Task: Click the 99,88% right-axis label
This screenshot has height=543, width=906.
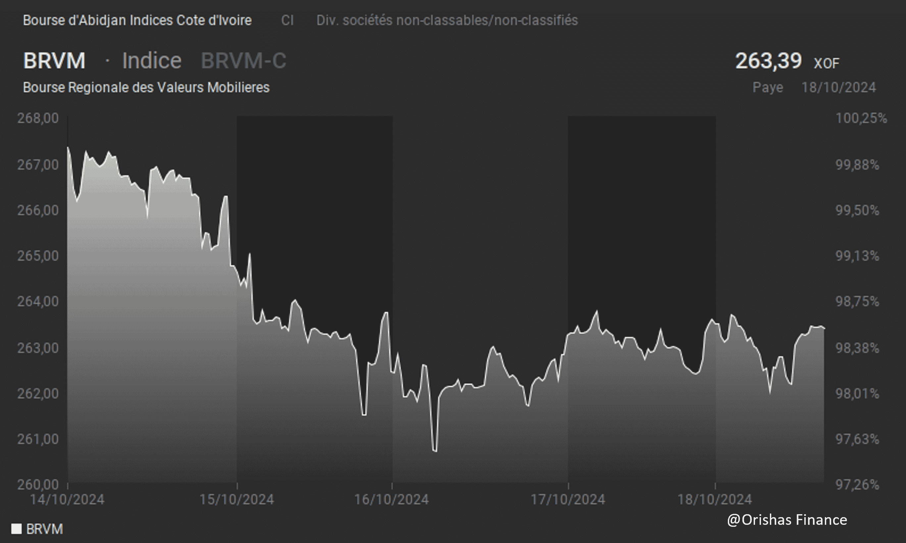Action: point(857,165)
